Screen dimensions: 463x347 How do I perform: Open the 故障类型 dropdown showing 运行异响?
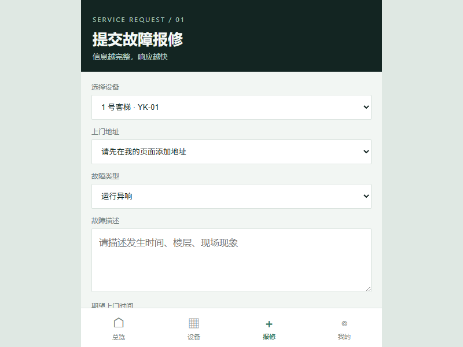231,196
